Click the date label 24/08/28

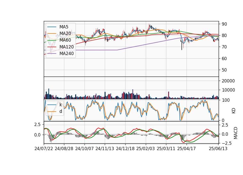(x=64, y=149)
